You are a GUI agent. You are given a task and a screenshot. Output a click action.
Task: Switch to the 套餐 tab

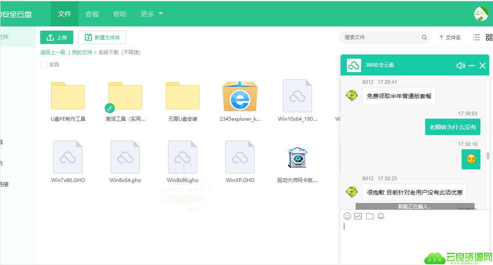tap(92, 14)
